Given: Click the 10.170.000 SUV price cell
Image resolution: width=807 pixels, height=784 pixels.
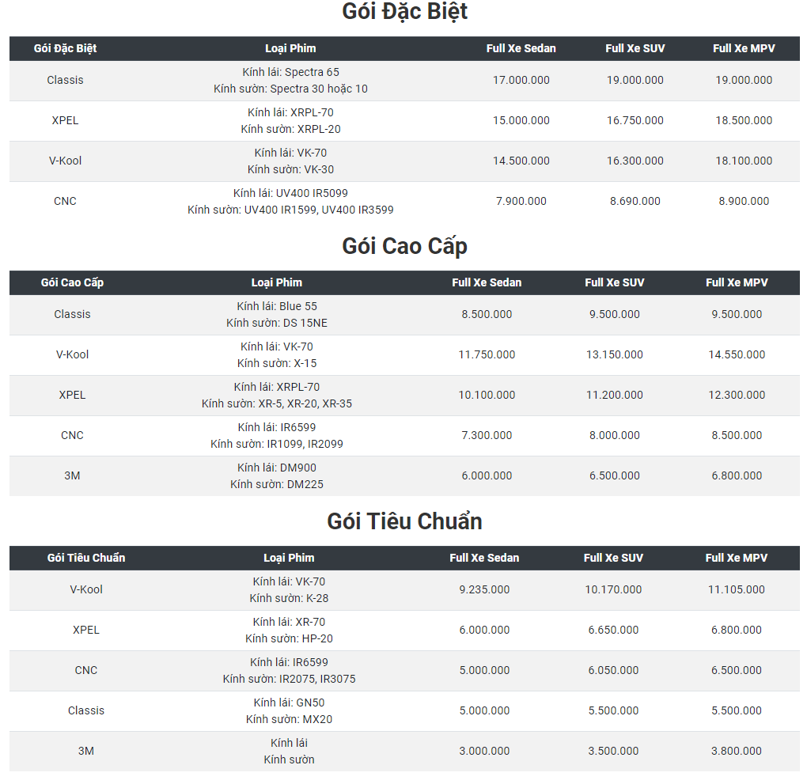Looking at the screenshot, I should tap(613, 589).
